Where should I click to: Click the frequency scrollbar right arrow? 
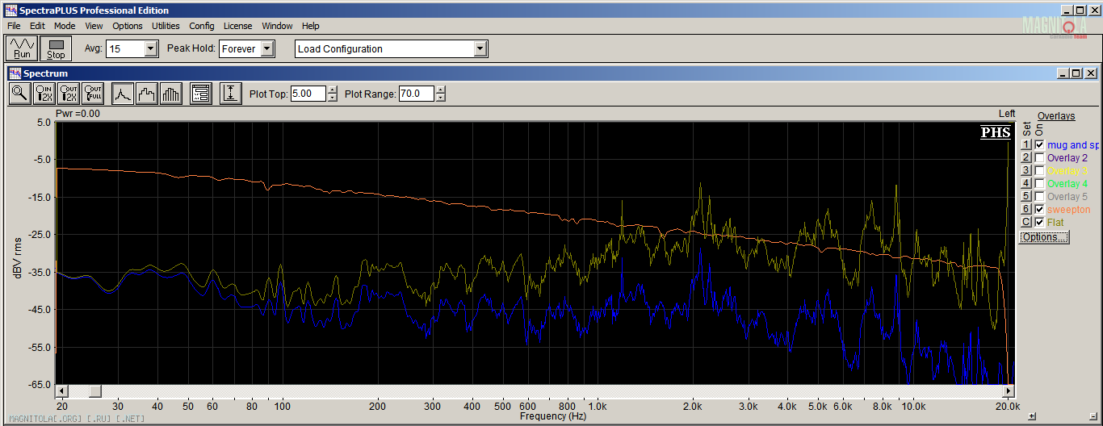[1009, 391]
